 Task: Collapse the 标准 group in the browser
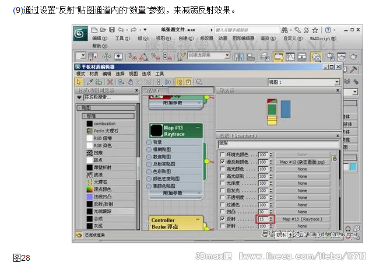click(85, 116)
